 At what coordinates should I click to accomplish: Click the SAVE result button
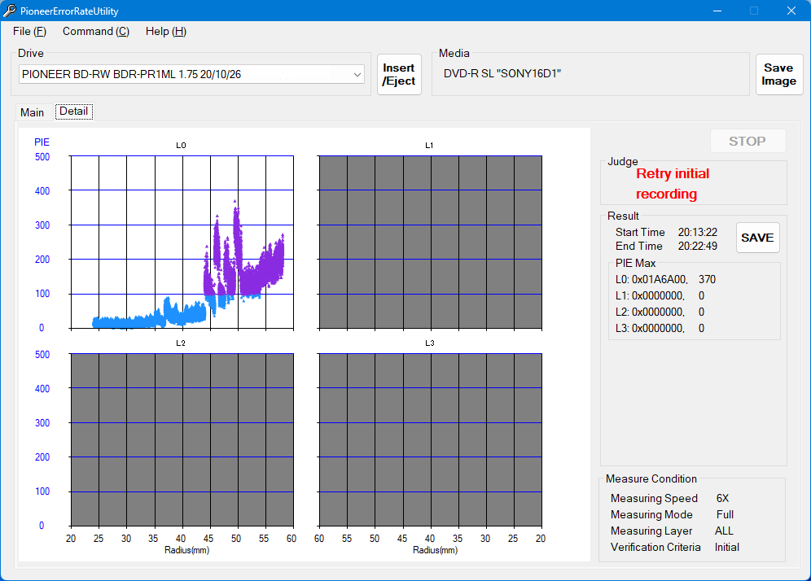click(x=757, y=238)
